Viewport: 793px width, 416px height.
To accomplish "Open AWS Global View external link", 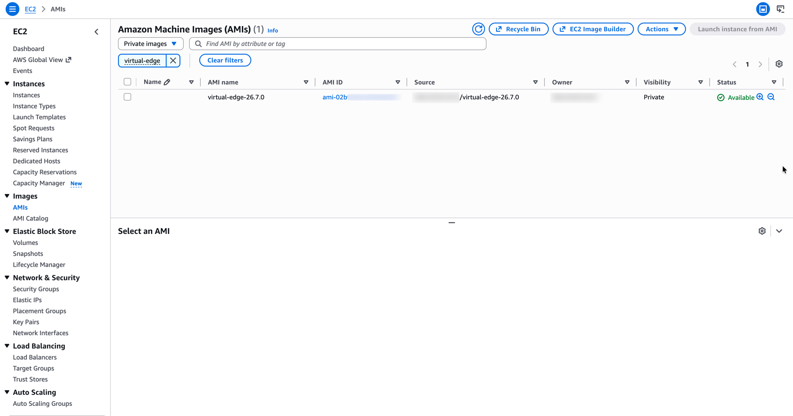I will click(42, 60).
